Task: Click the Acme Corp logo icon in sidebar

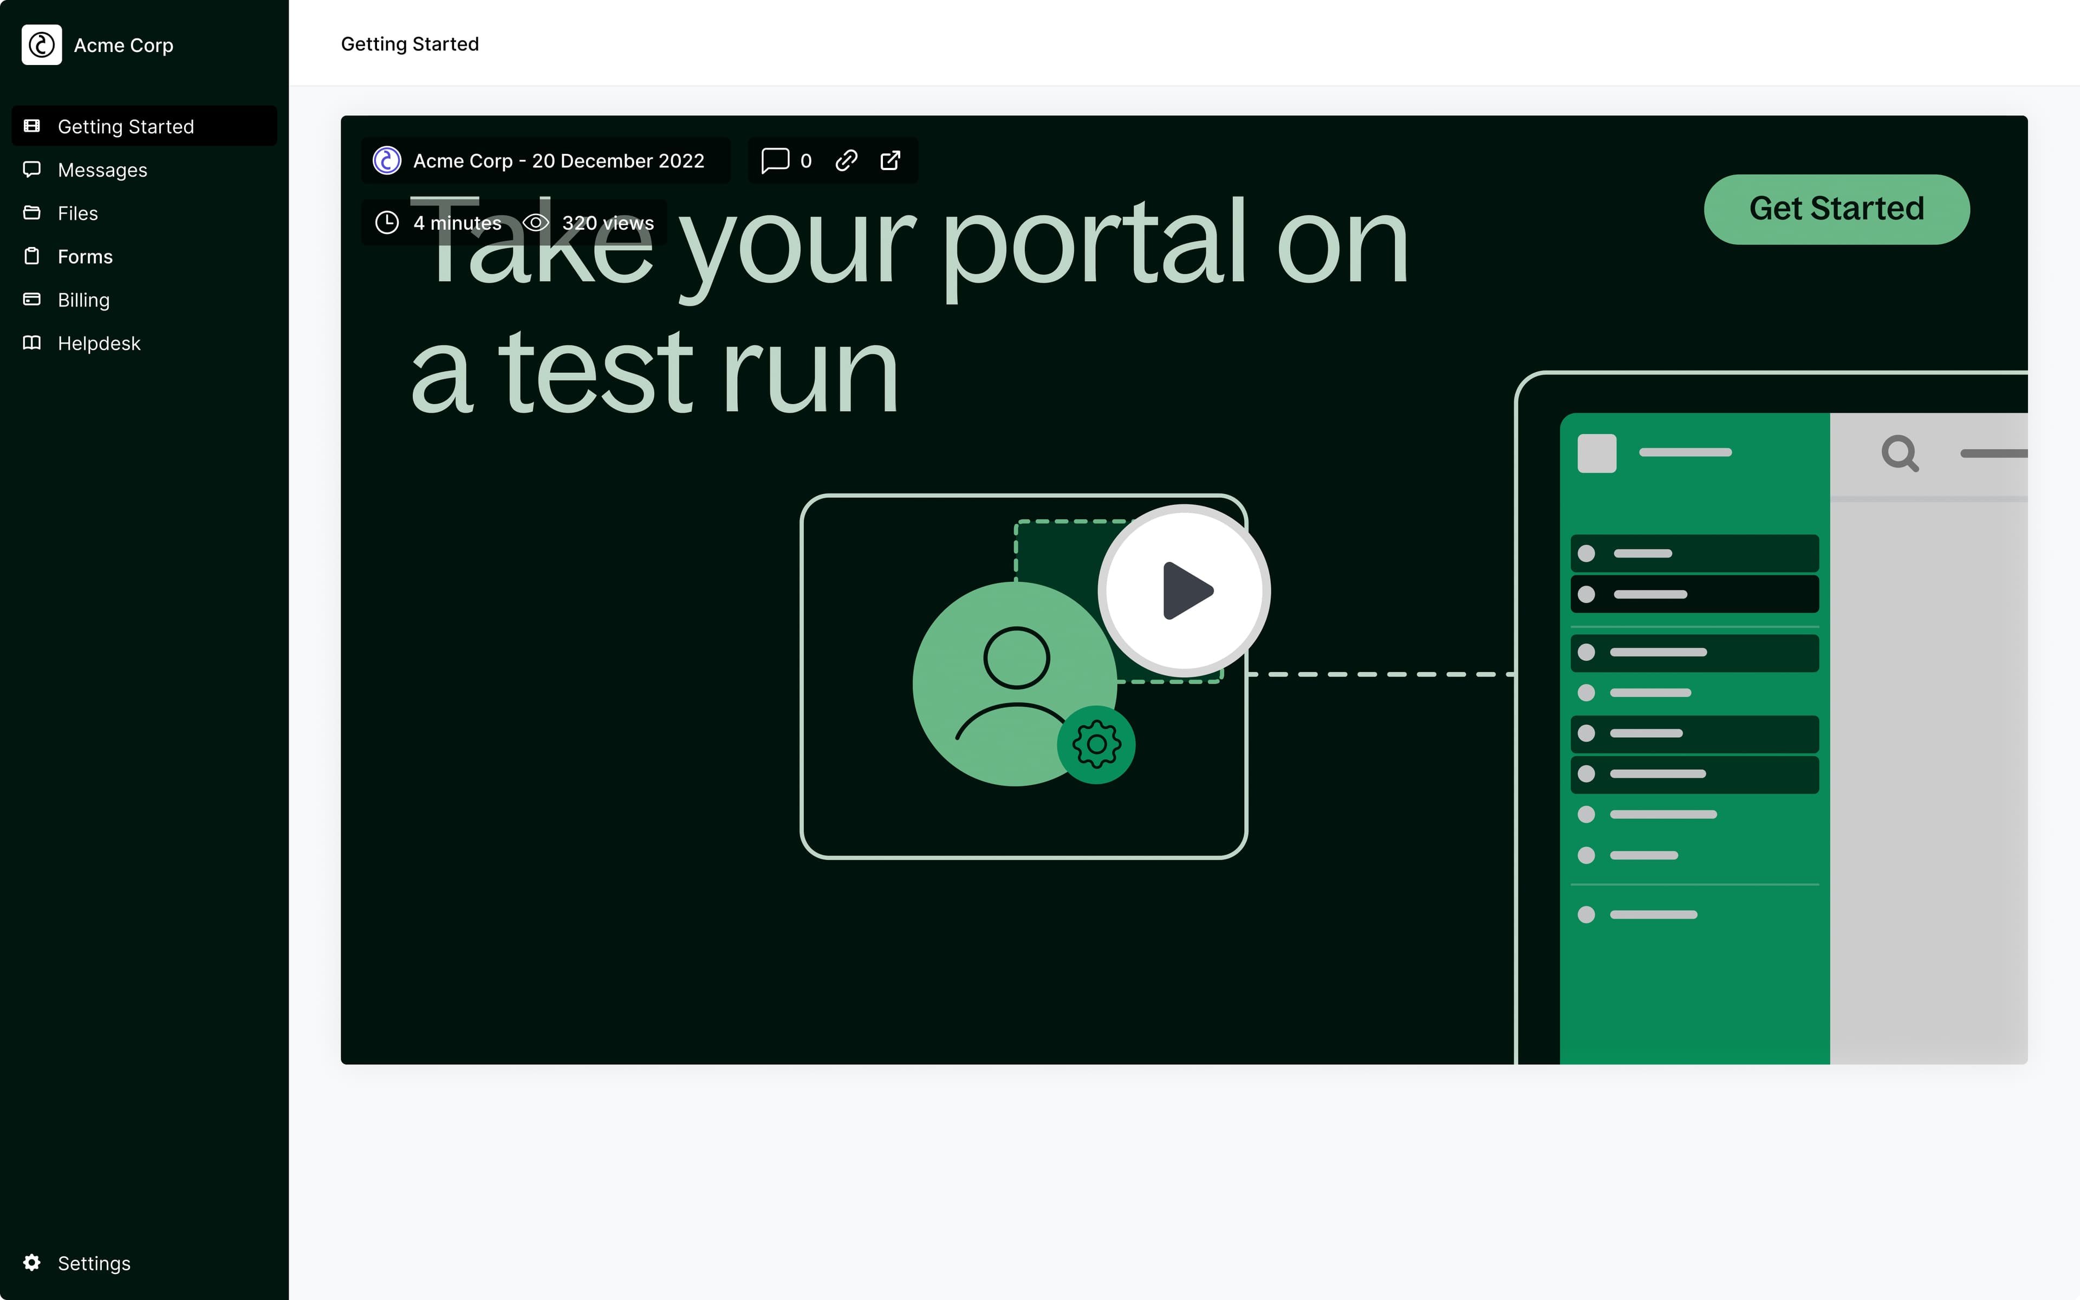Action: (41, 45)
